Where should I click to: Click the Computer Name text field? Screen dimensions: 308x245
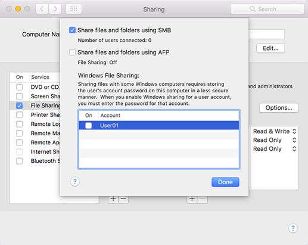pyautogui.click(x=267, y=34)
